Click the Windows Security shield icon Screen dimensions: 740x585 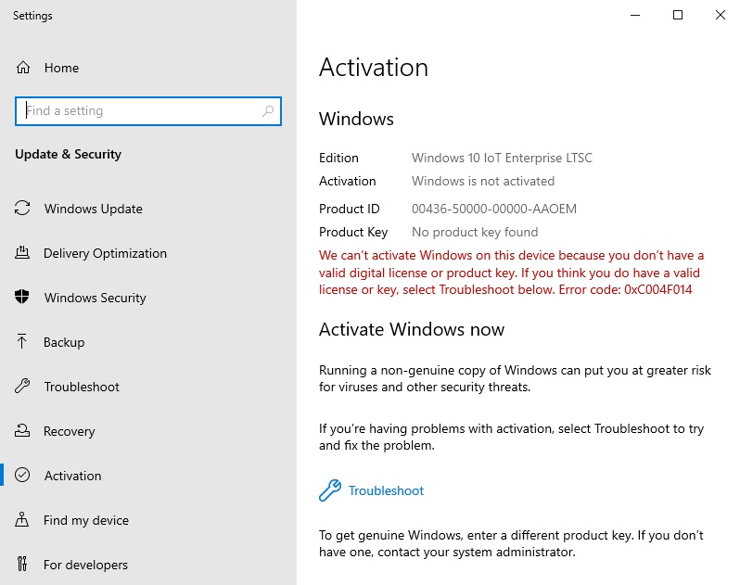point(23,298)
